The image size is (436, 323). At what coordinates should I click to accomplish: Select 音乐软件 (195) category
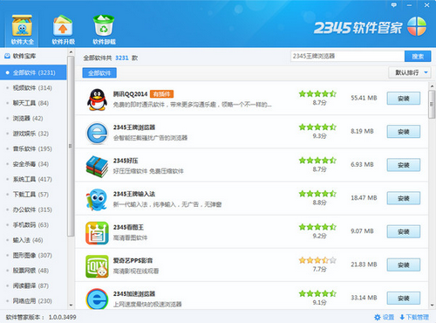33,148
